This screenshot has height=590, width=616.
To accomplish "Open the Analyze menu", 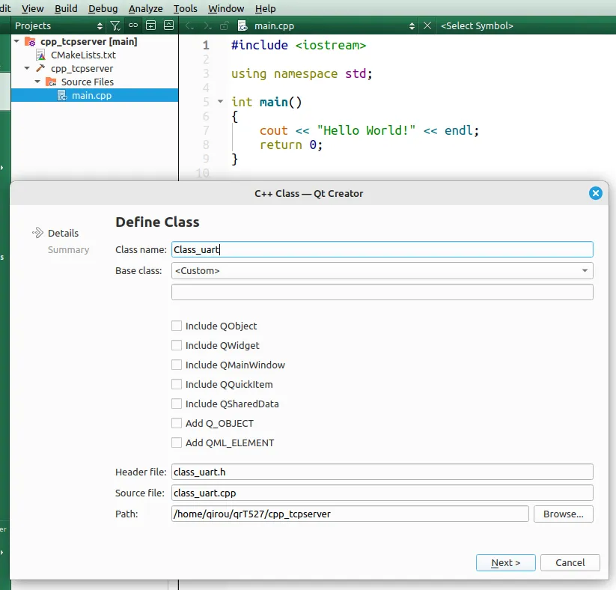I will (145, 8).
